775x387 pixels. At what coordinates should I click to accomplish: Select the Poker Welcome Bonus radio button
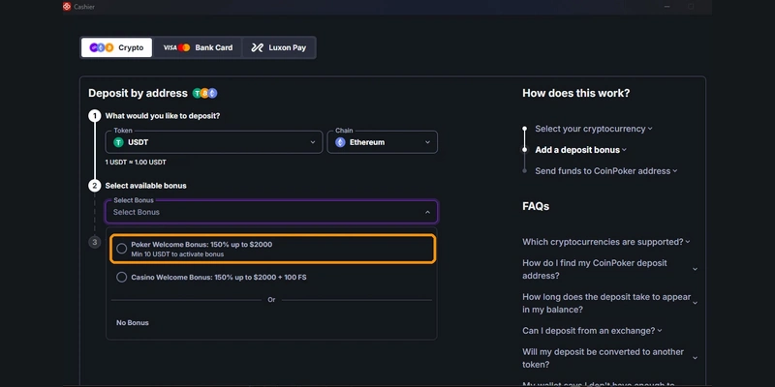coord(122,249)
